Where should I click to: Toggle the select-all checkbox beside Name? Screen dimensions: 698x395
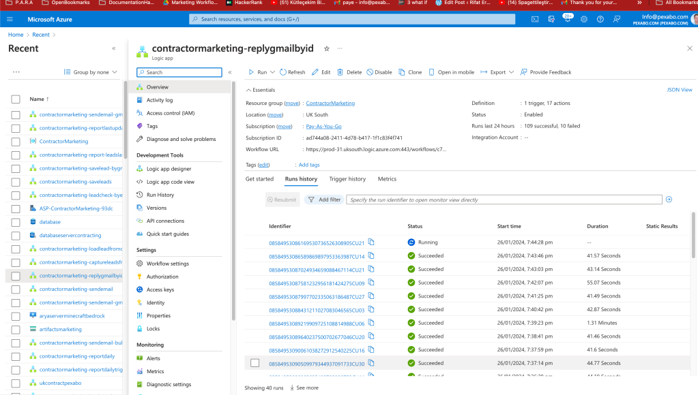pyautogui.click(x=16, y=99)
